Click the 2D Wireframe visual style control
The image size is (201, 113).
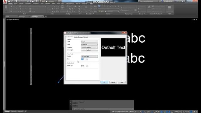pyautogui.click(x=15, y=19)
